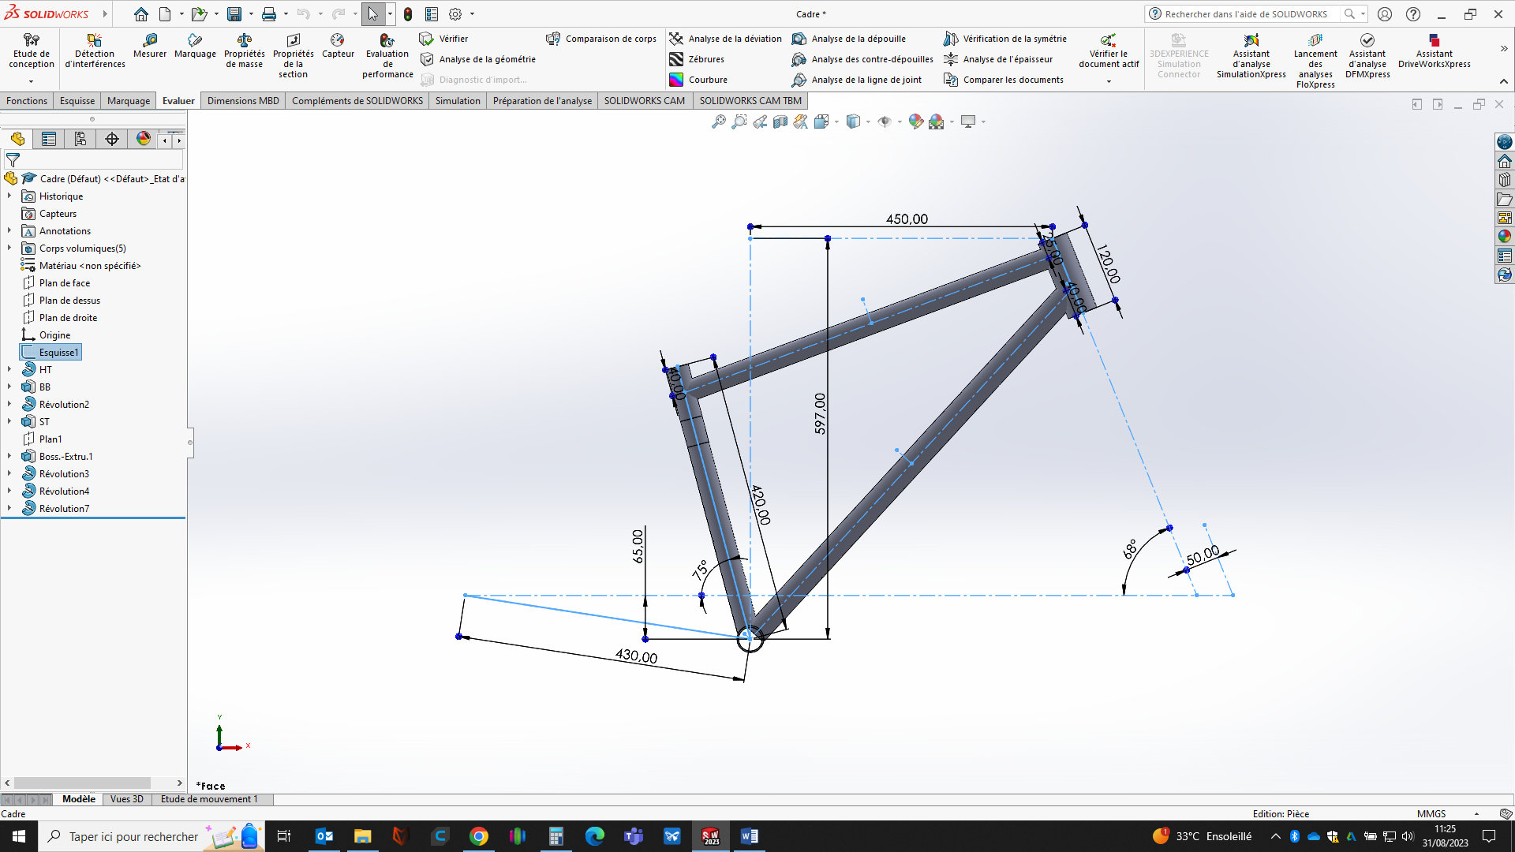Click the Zébrures analysis icon
Image resolution: width=1515 pixels, height=852 pixels.
(676, 59)
